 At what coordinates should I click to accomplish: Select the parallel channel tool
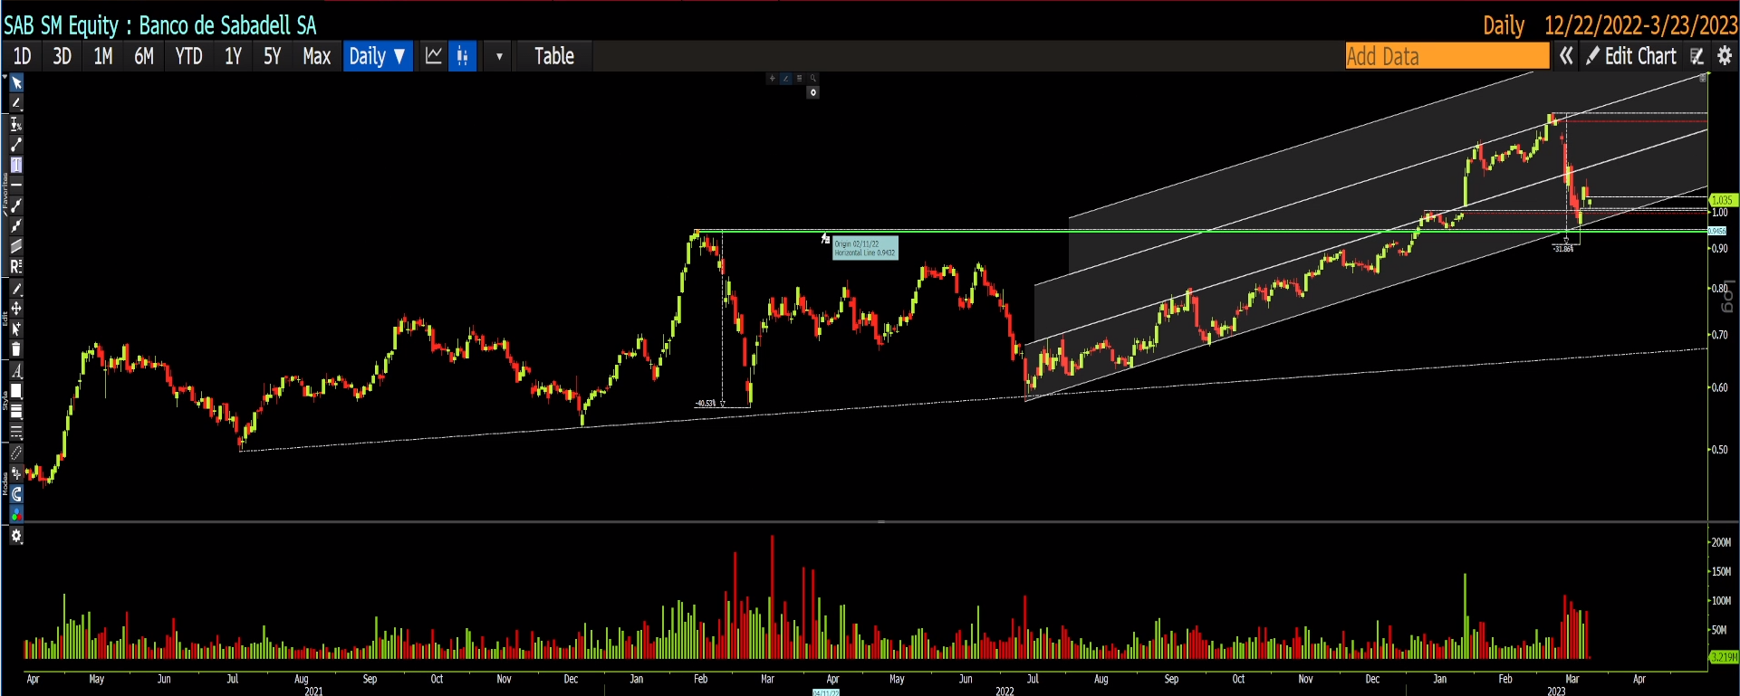pos(16,246)
